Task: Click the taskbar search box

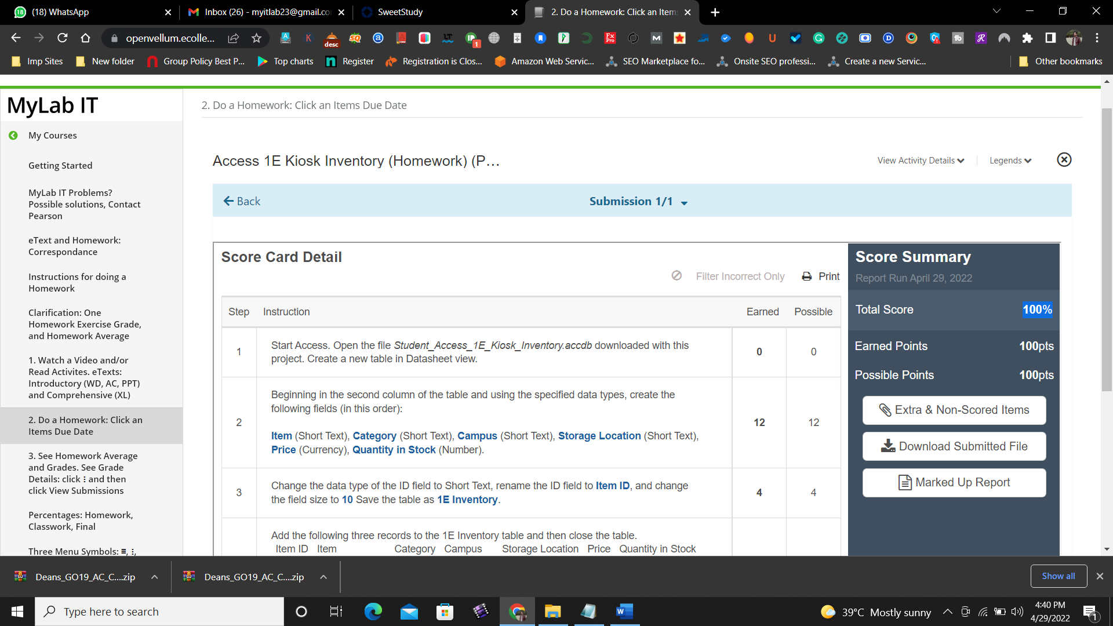Action: pos(159,612)
